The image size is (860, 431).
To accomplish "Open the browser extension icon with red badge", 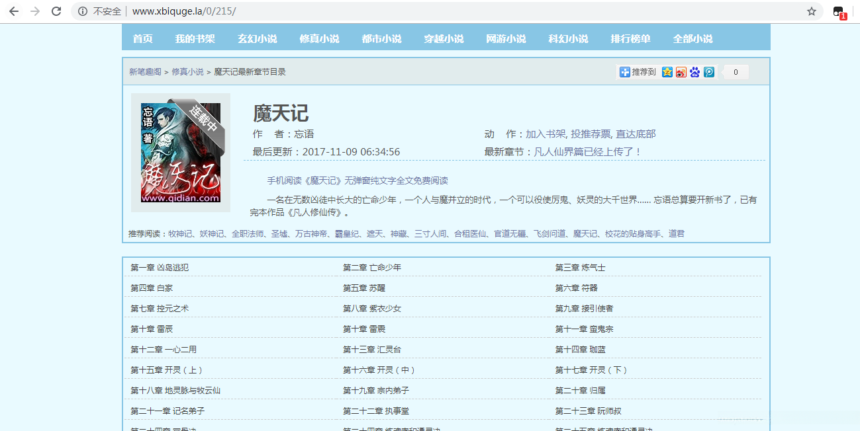I will [839, 12].
